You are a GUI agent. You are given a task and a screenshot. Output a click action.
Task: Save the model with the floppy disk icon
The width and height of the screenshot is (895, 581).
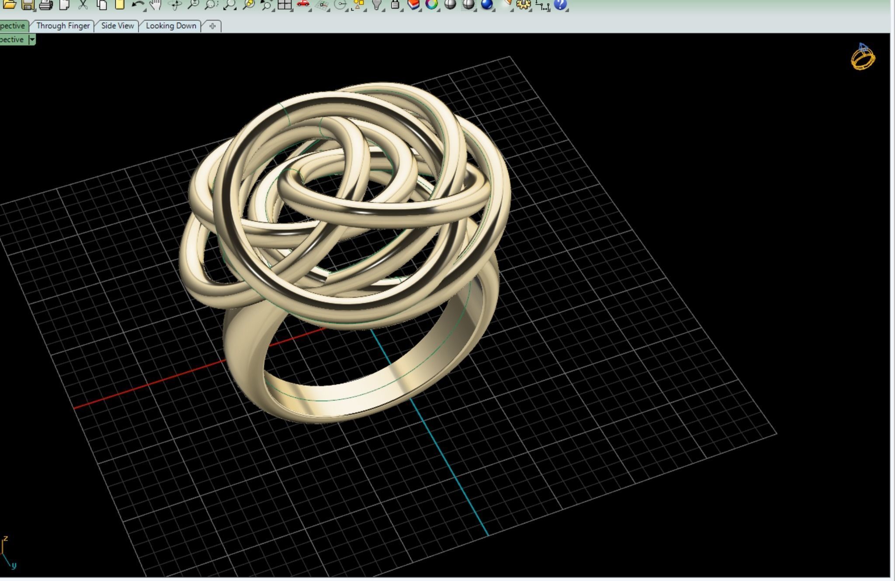[x=28, y=4]
